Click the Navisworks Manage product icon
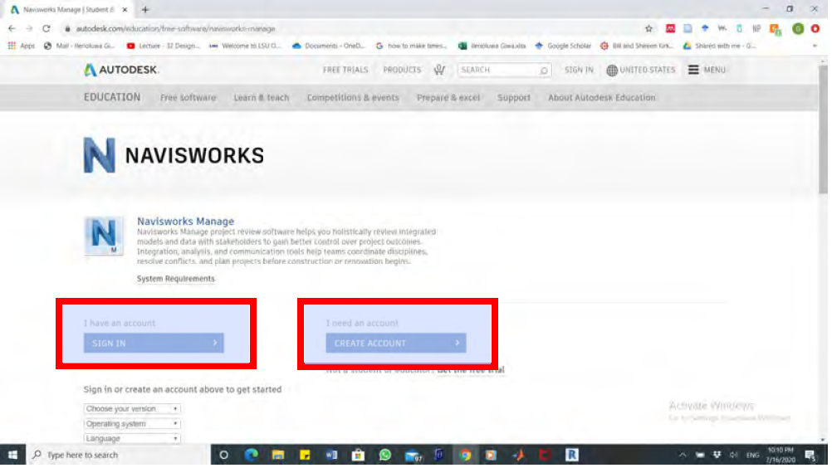 coord(100,235)
